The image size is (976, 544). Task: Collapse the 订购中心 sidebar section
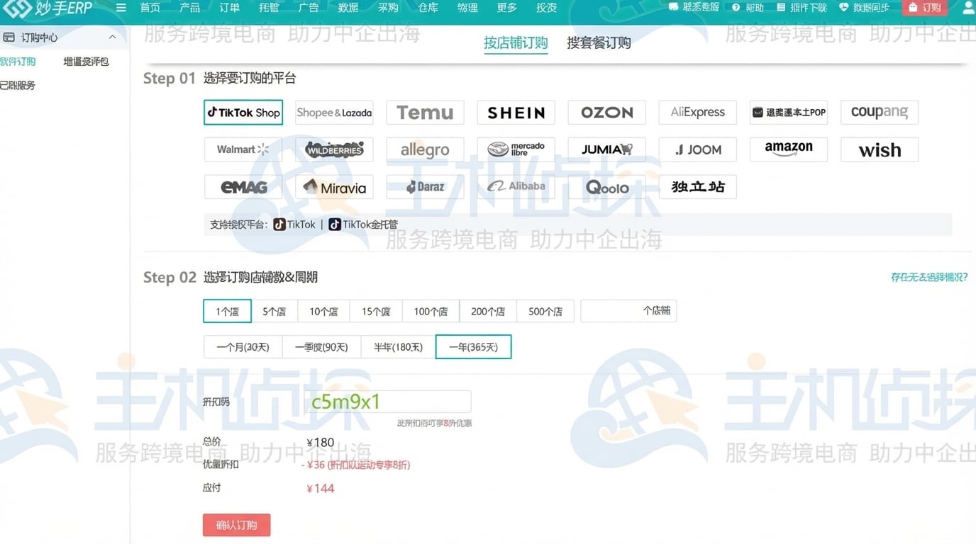click(x=112, y=38)
